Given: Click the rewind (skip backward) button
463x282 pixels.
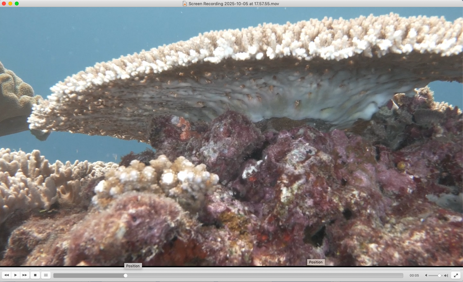Looking at the screenshot, I should (6, 275).
